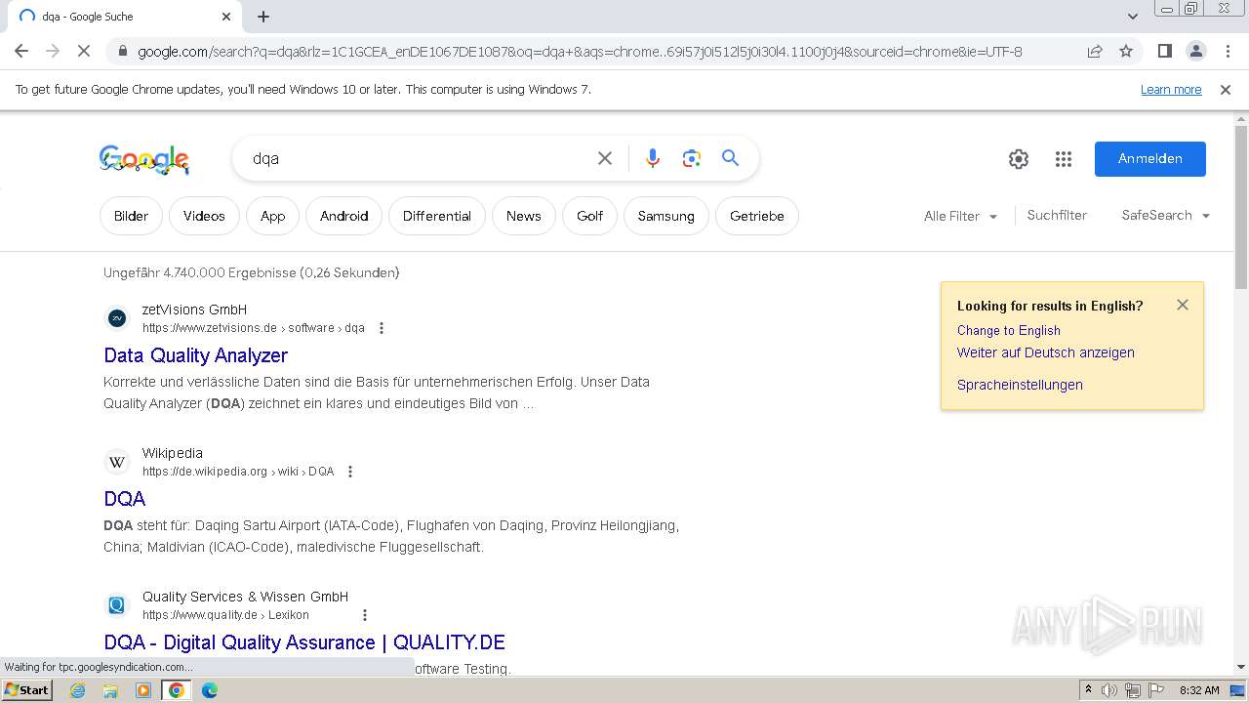Expand the Alle Filter dropdown
The image size is (1249, 703).
960,216
